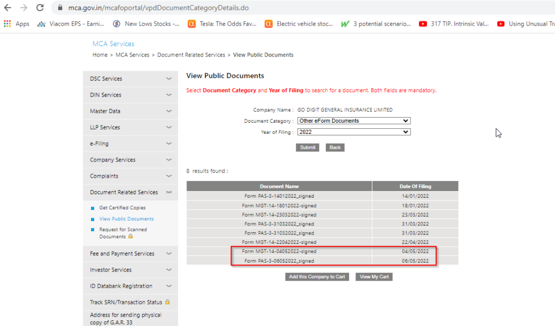Reload the page with refresh icon

40,7
